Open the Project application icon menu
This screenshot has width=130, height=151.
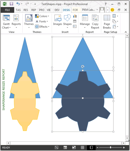pos(5,4)
